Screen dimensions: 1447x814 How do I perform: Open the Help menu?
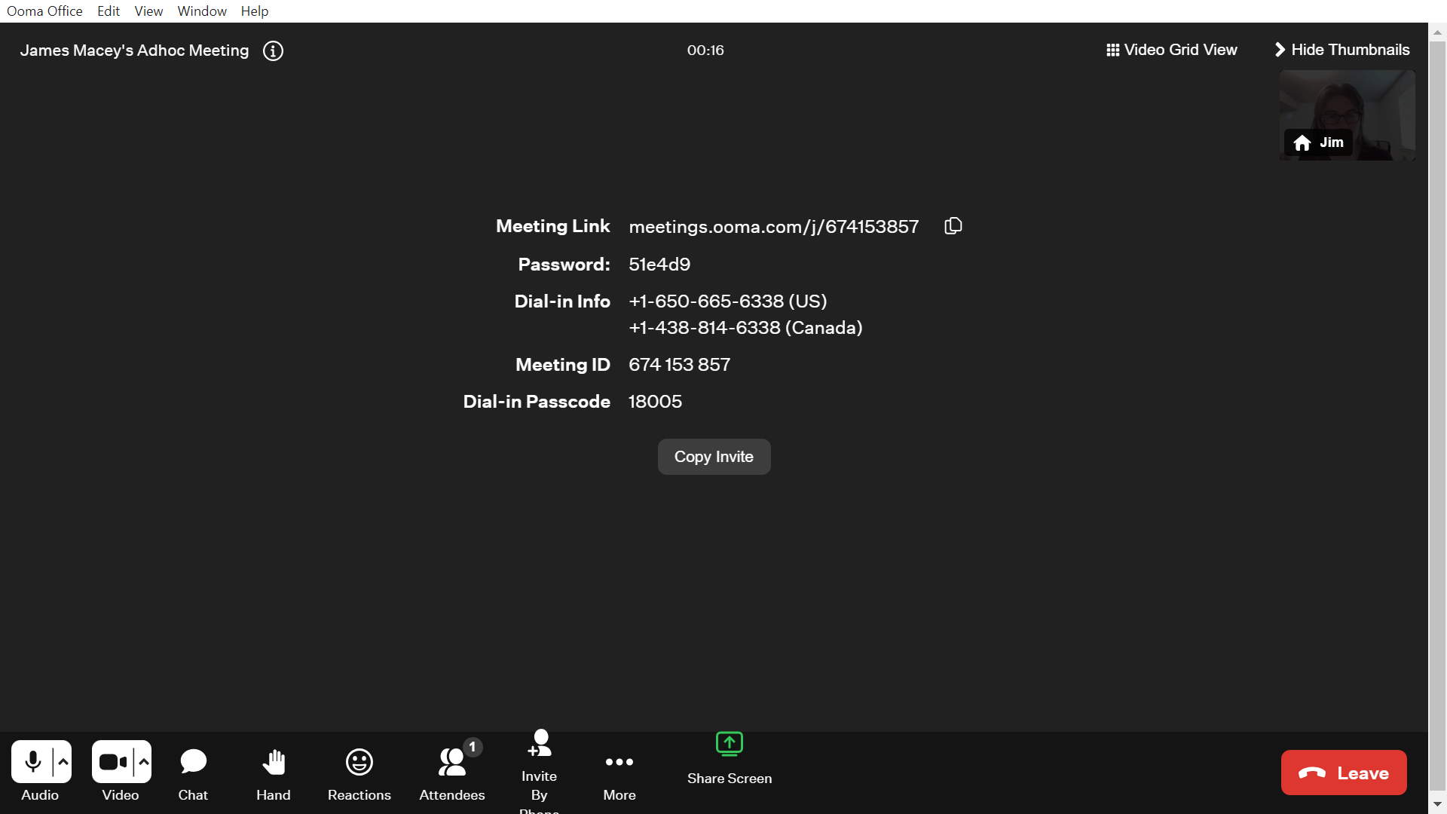(x=255, y=11)
